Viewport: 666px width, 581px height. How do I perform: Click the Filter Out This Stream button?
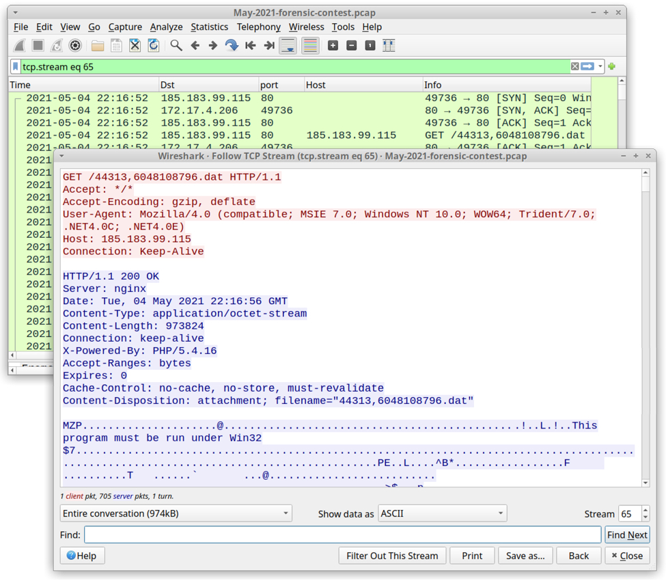[392, 556]
